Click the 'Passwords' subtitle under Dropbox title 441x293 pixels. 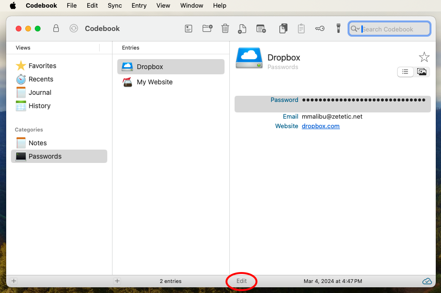[x=283, y=67]
